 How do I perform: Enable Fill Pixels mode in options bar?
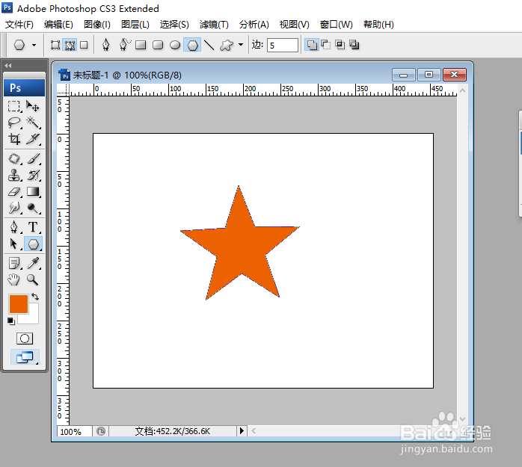84,45
